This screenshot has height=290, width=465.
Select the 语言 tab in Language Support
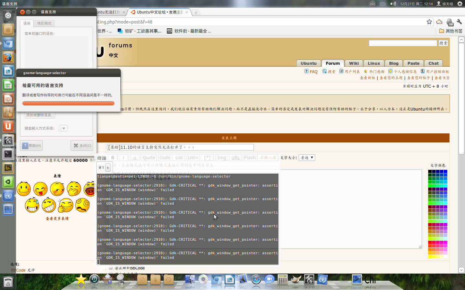[x=27, y=23]
